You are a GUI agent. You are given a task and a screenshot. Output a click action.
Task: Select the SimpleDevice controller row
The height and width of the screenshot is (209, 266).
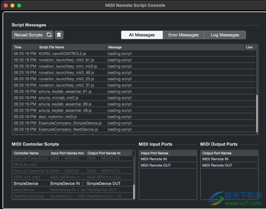click(72, 183)
